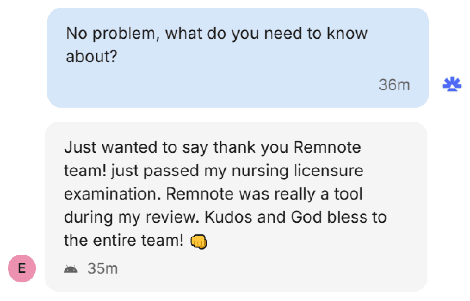Screen dimensions: 470x301
Task: Click the 35m timestamp
Action: pos(102,268)
